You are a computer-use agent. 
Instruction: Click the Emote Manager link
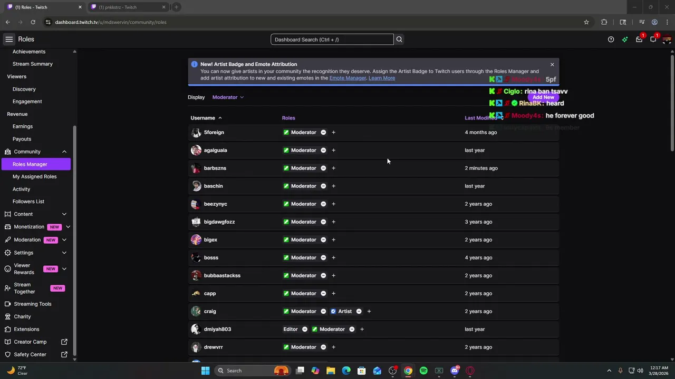pyautogui.click(x=348, y=78)
